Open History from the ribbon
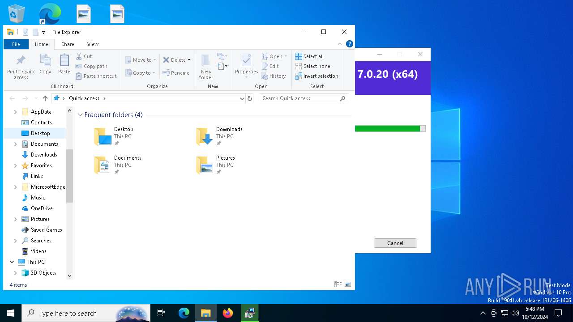Viewport: 573px width, 322px height. (274, 76)
